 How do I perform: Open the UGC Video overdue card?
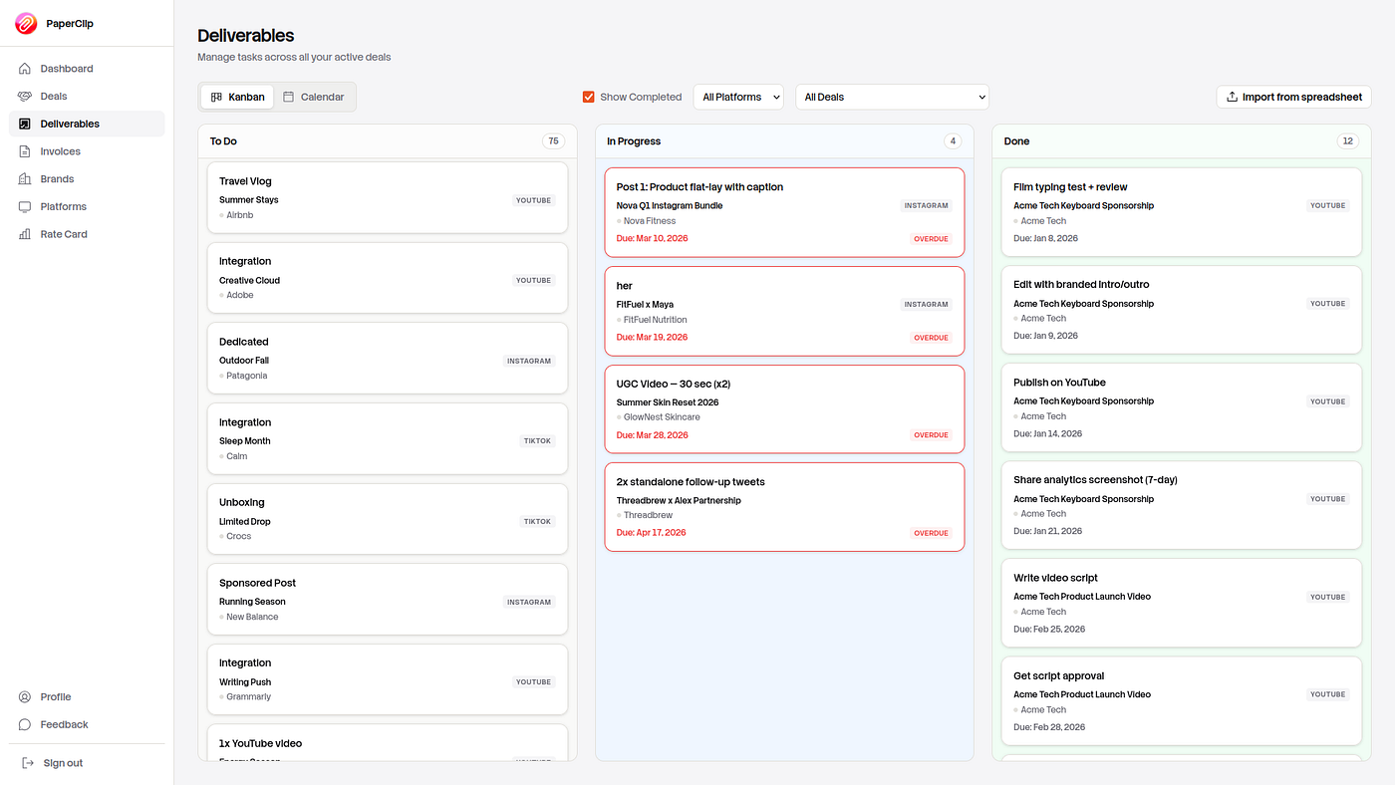[x=784, y=408]
